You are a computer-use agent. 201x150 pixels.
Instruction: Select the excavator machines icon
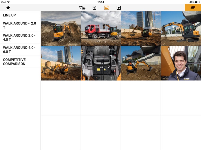point(82,8)
